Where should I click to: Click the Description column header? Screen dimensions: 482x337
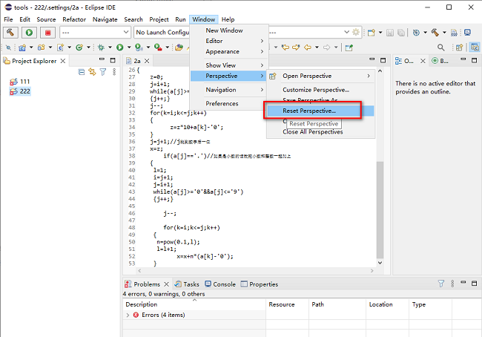click(141, 304)
